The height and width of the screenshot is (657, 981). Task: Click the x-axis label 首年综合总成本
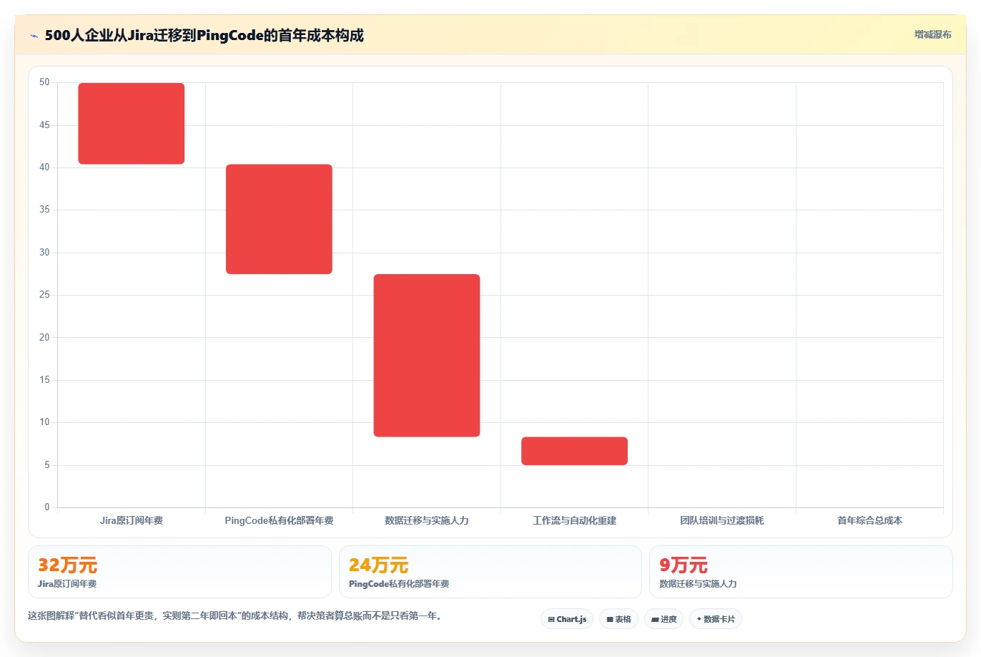tap(869, 520)
